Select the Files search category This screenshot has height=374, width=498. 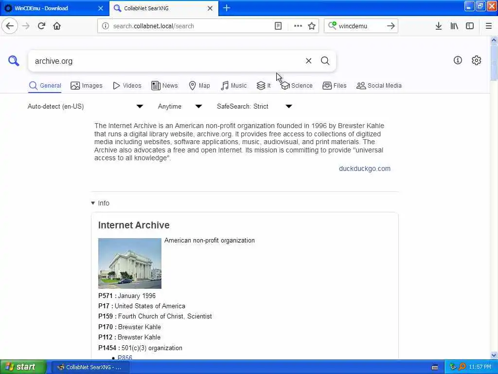point(335,86)
